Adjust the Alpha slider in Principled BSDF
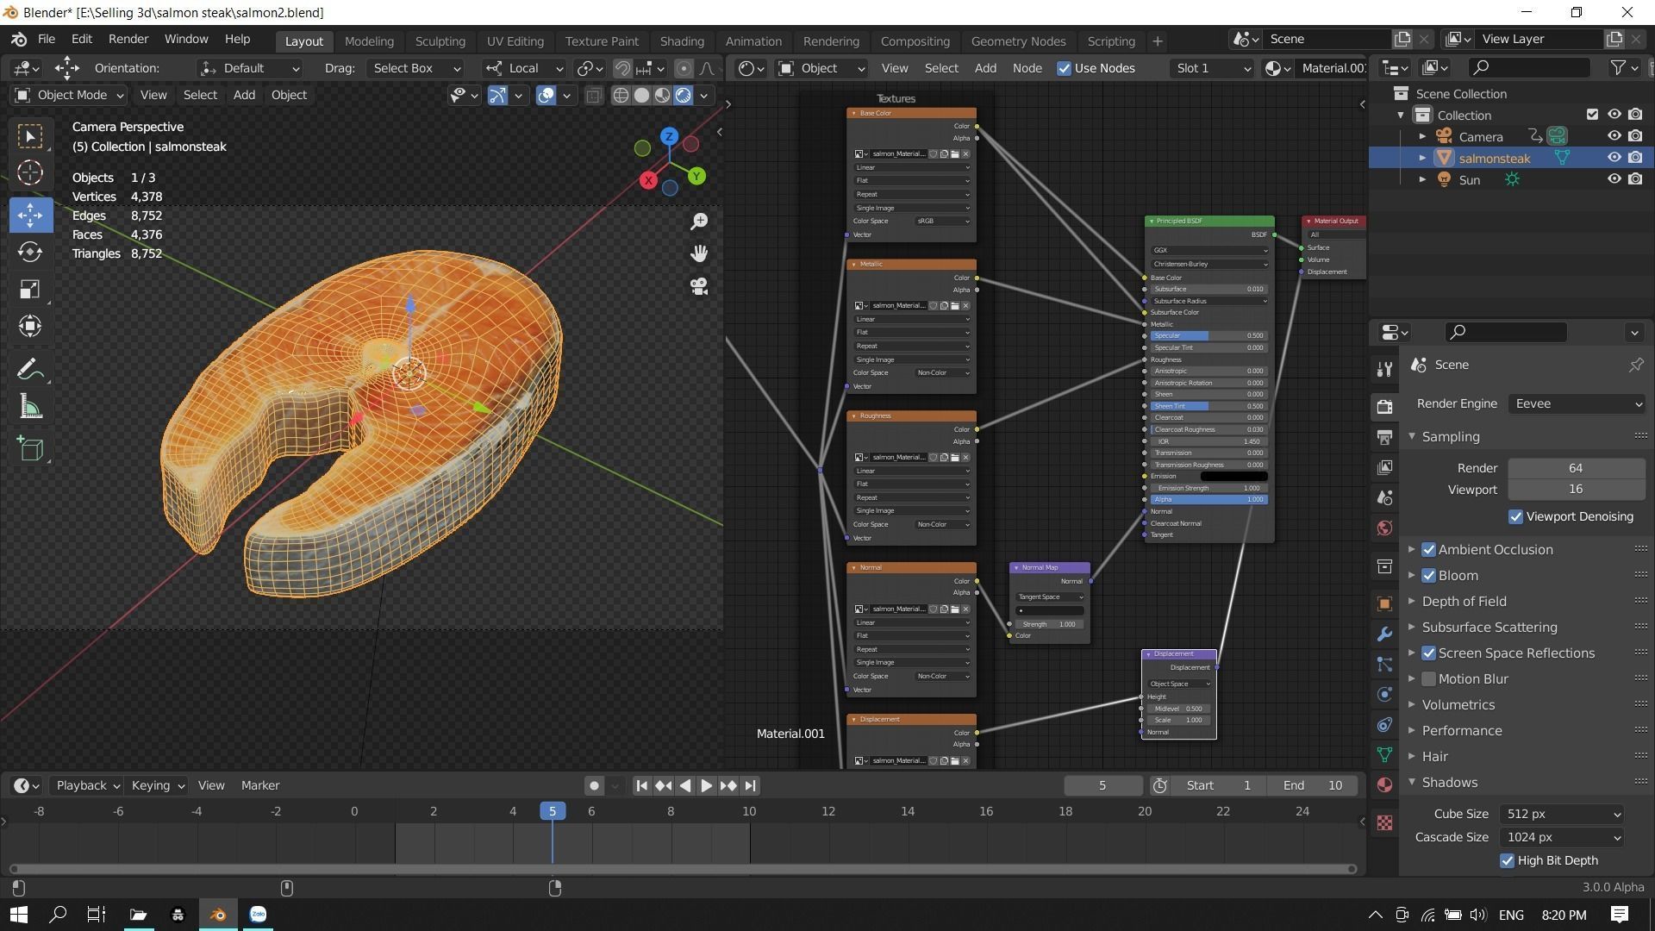 click(1208, 499)
